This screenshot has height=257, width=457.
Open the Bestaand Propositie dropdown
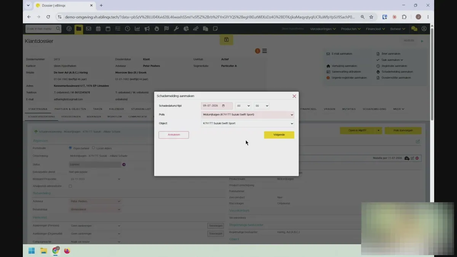point(95,179)
